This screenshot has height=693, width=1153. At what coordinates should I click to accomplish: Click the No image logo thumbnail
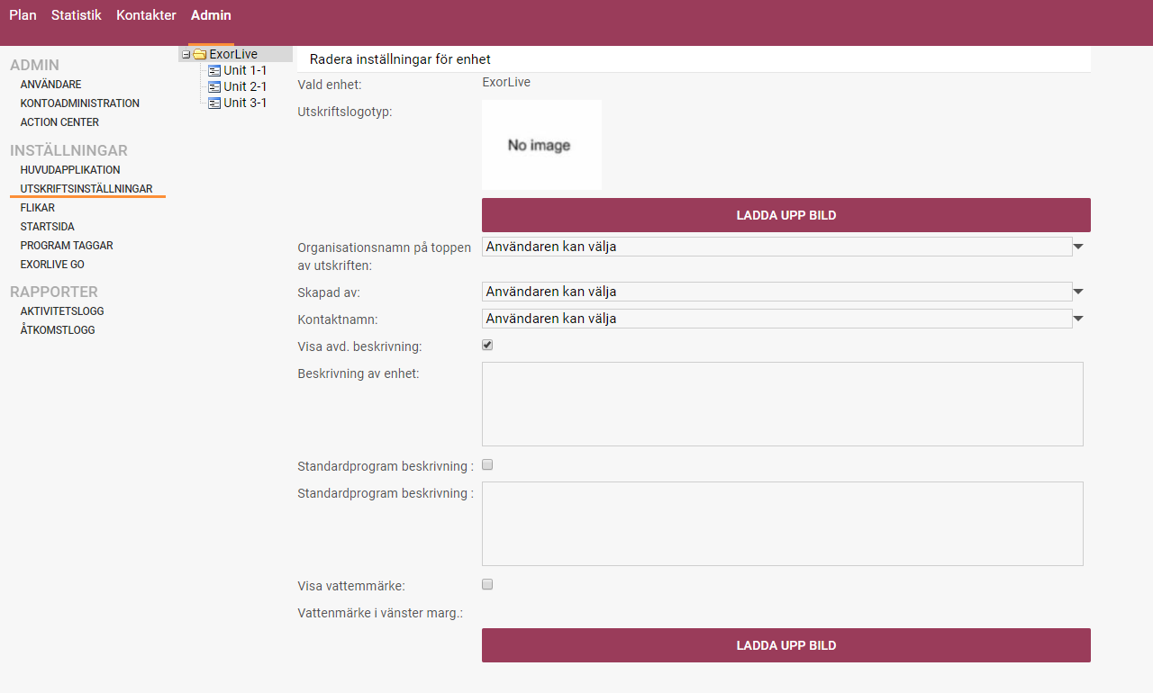(541, 145)
